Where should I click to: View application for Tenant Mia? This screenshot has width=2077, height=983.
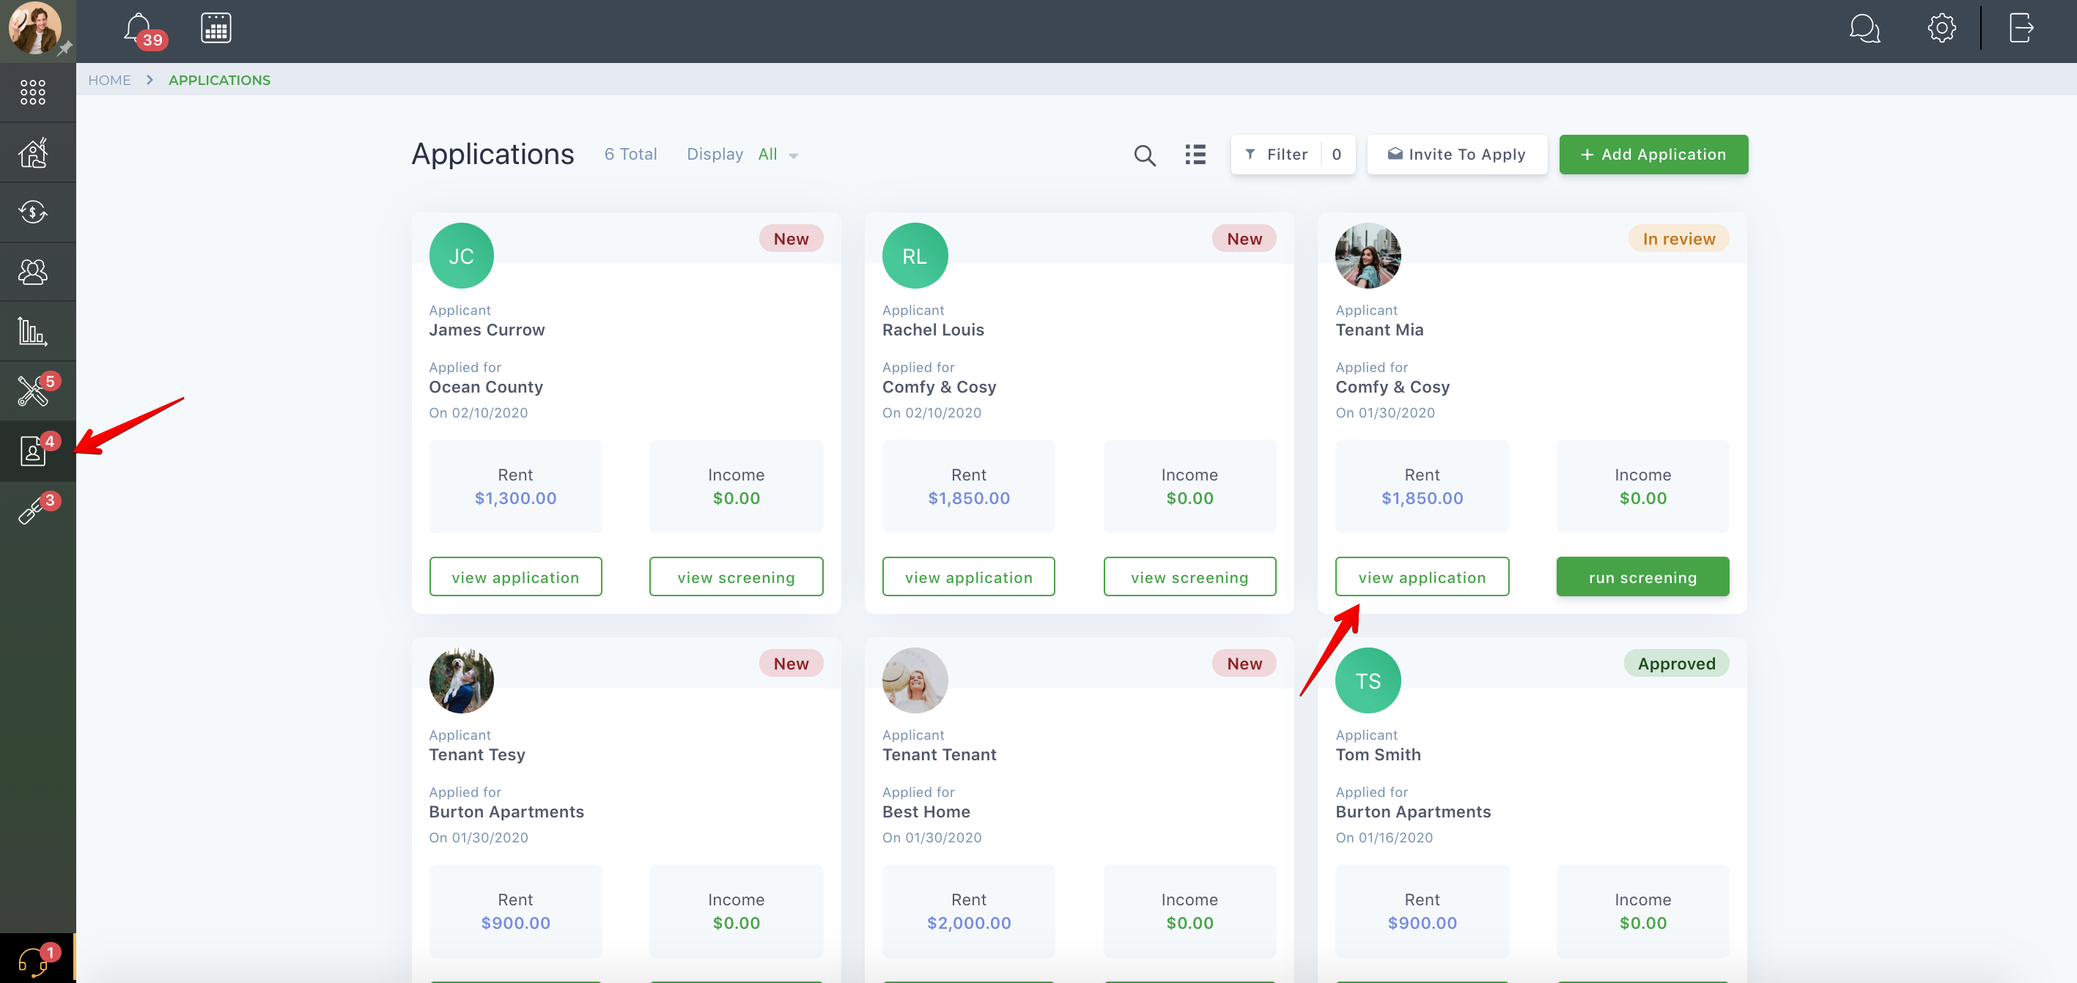click(1422, 577)
